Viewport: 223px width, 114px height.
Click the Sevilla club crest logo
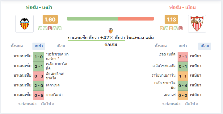click(x=197, y=24)
